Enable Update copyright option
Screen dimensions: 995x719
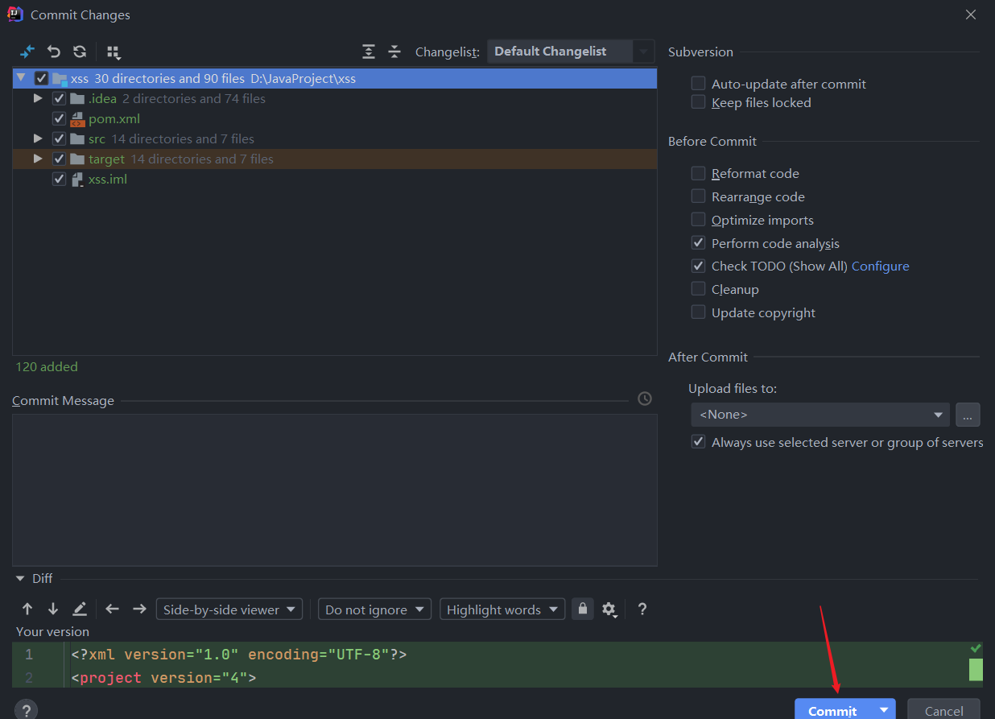click(x=698, y=312)
